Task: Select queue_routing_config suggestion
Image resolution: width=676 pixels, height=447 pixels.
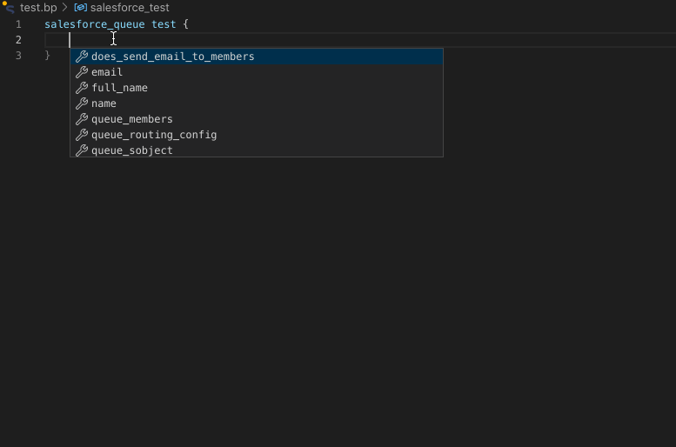Action: pyautogui.click(x=257, y=135)
